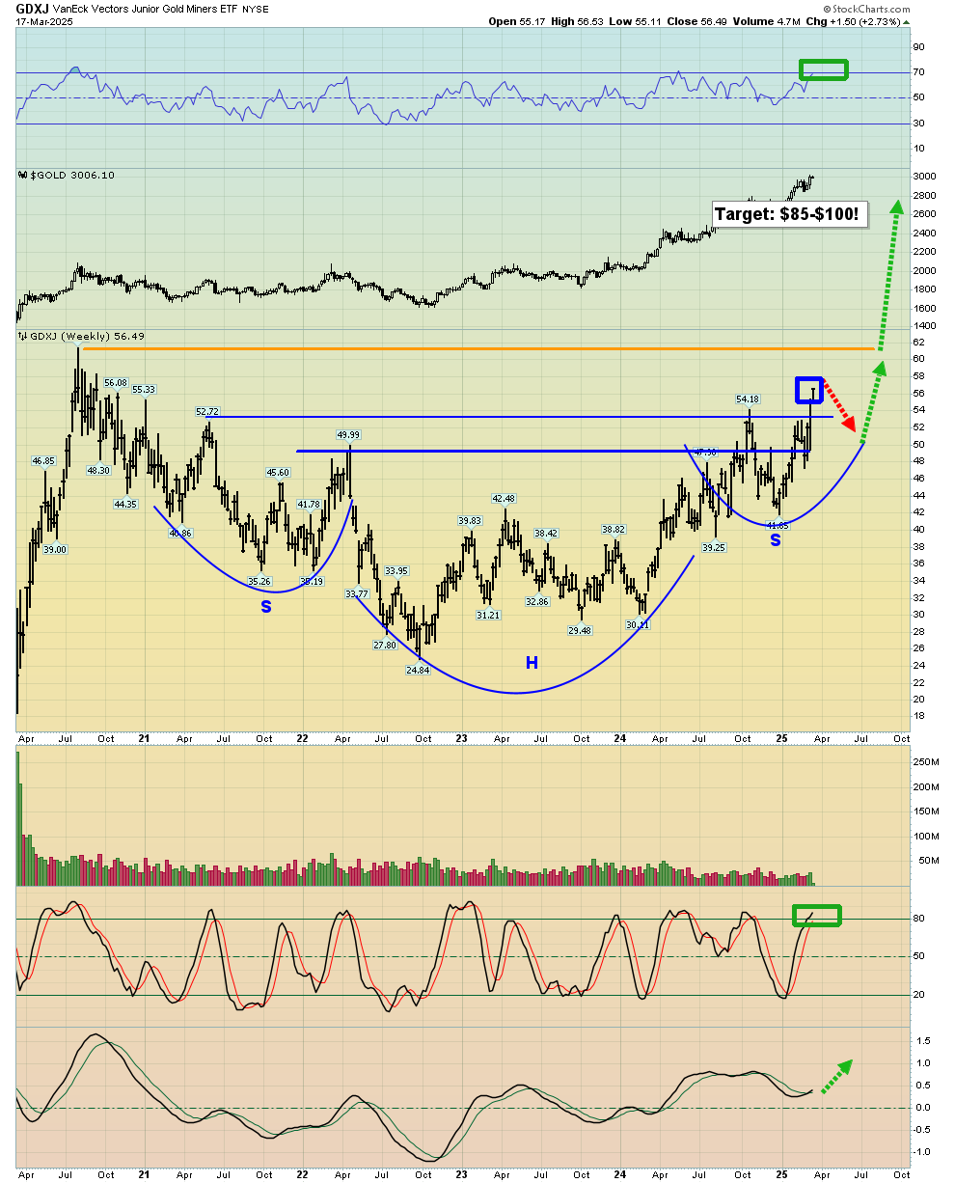Click the NYSE exchange label
This screenshot has width=955, height=1183.
click(256, 8)
